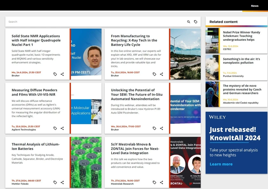Click tag icon on Solid State NMR card
Viewport: 268px width, 189px height.
[x=55, y=74]
